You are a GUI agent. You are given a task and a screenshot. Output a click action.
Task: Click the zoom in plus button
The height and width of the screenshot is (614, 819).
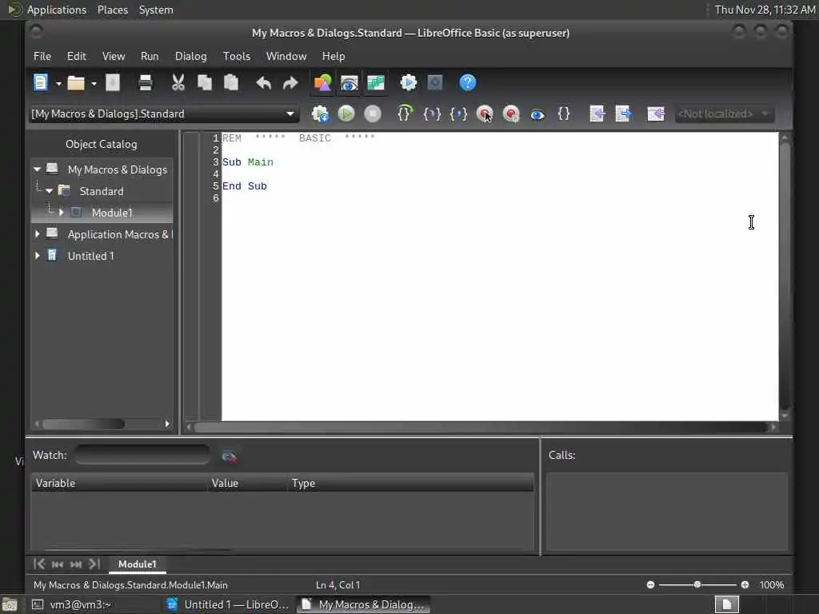click(x=745, y=584)
